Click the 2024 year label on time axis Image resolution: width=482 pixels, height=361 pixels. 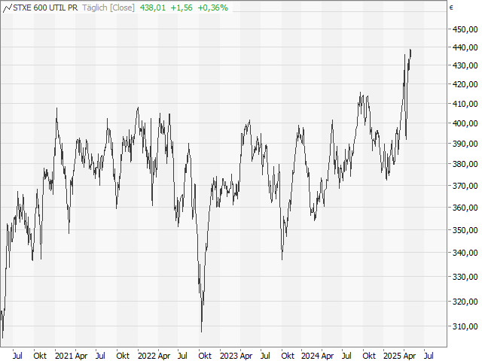click(x=310, y=356)
